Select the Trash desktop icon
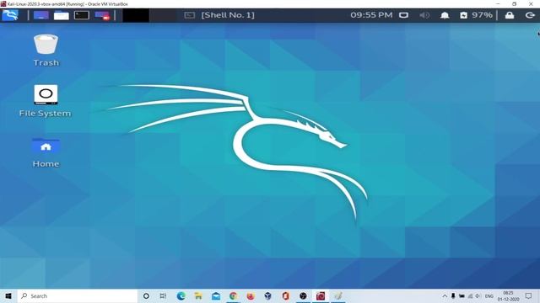This screenshot has width=540, height=303. pos(46,50)
